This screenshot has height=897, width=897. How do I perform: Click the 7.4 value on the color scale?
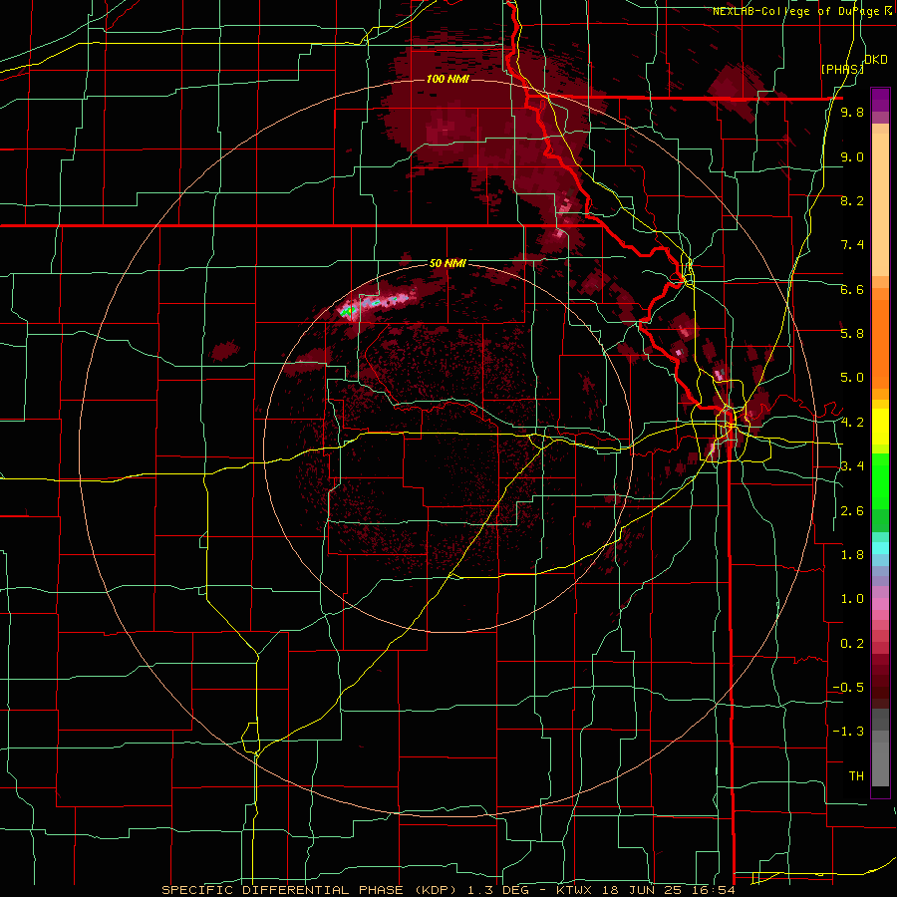[x=852, y=245]
